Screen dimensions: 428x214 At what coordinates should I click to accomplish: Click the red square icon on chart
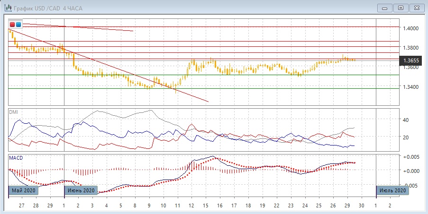click(12, 24)
